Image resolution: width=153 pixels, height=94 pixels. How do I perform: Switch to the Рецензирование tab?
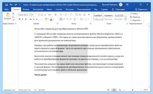pos(84,9)
